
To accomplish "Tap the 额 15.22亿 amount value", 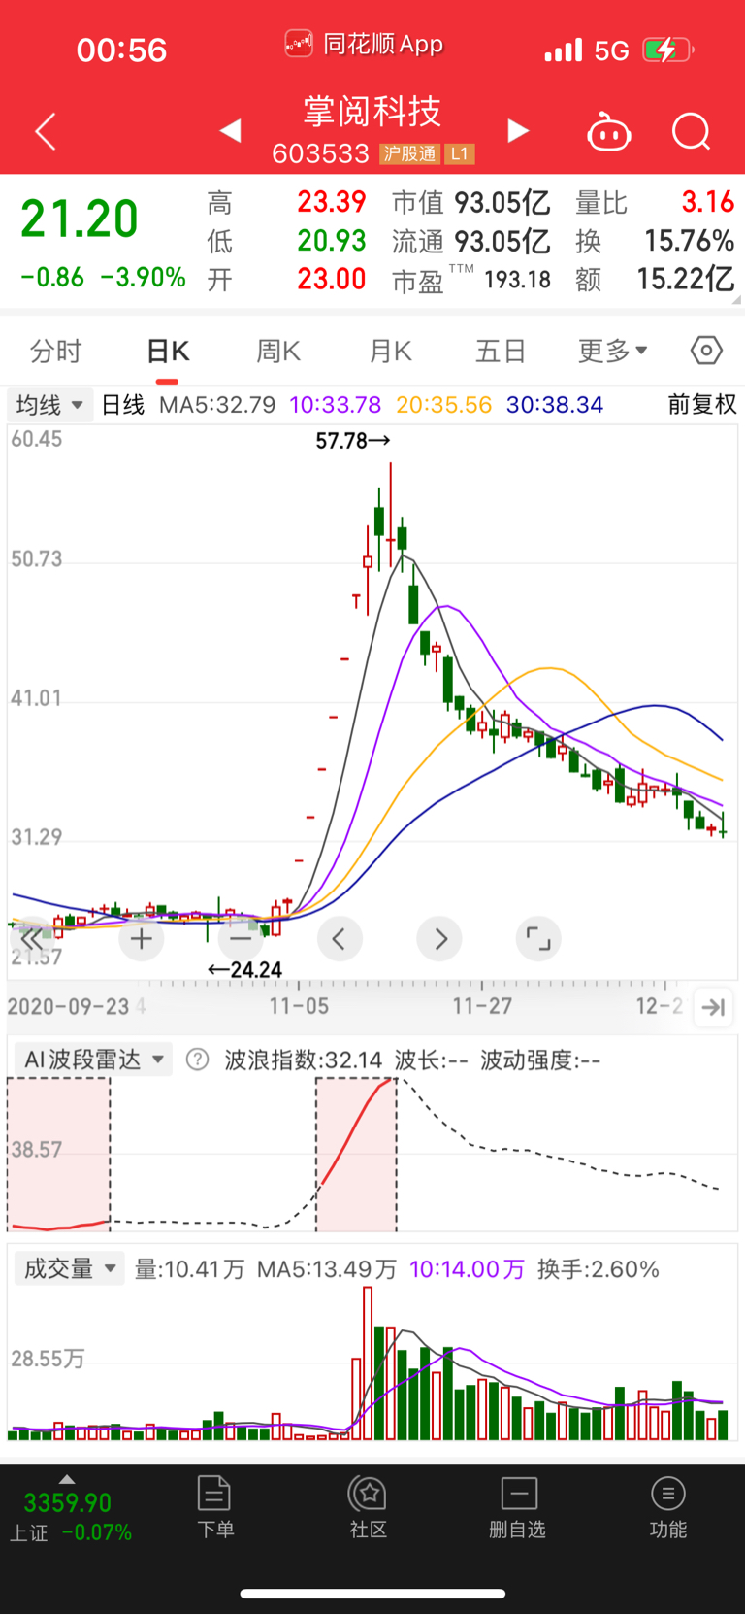I will pos(685,280).
